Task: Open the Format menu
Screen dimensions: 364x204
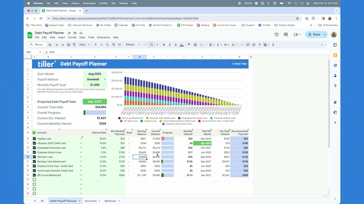Action: tap(72, 37)
